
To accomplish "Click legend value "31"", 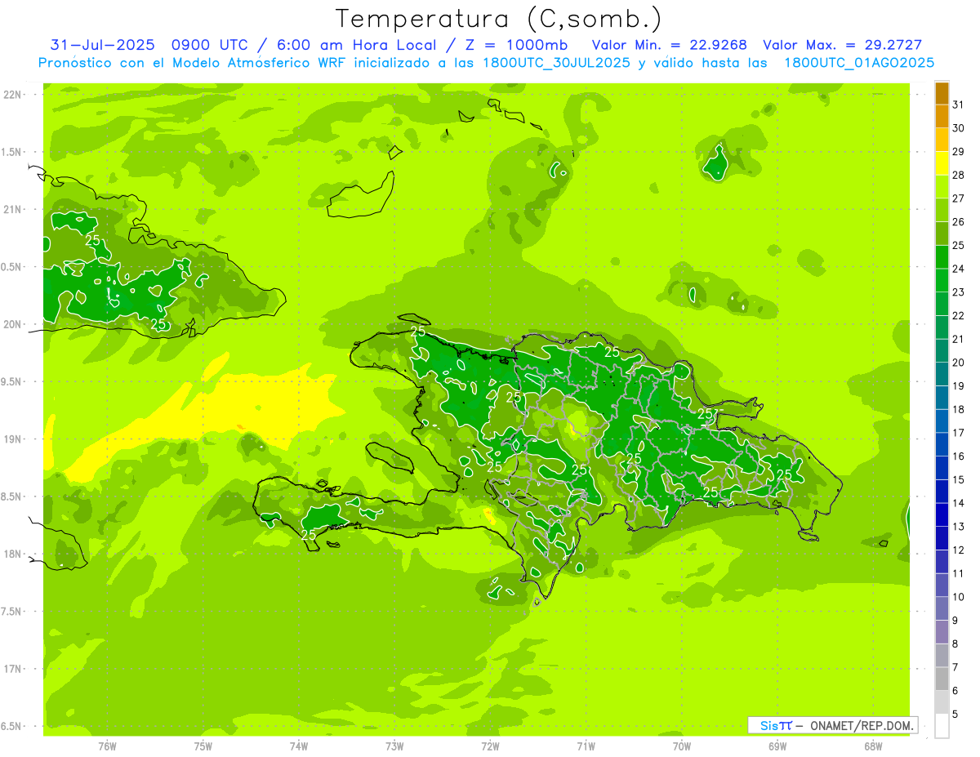I will (959, 105).
